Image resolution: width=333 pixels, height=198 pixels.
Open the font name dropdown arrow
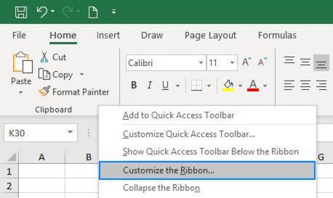[x=201, y=63]
